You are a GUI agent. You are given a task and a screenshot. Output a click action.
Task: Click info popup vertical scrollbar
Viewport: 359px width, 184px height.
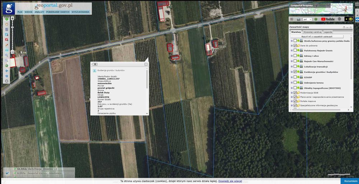pos(147,79)
